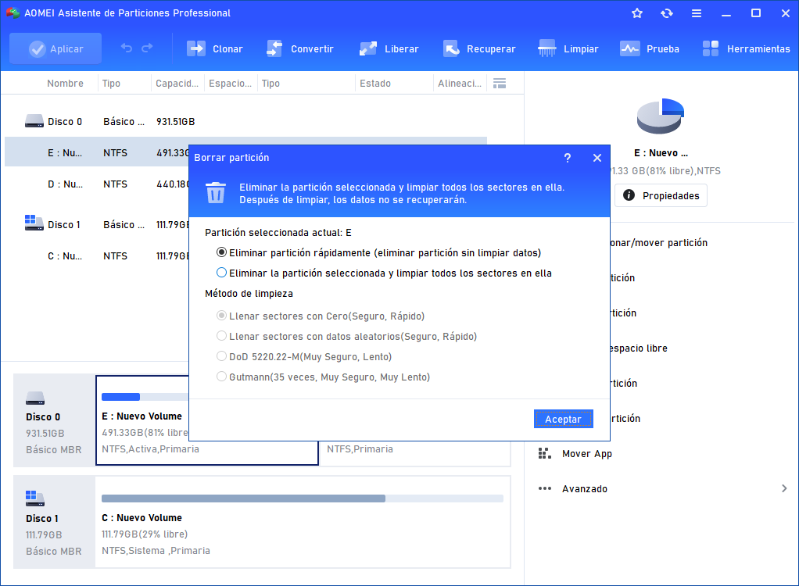Toggle the list view columns icon
Image resolution: width=799 pixels, height=586 pixels.
(x=500, y=84)
